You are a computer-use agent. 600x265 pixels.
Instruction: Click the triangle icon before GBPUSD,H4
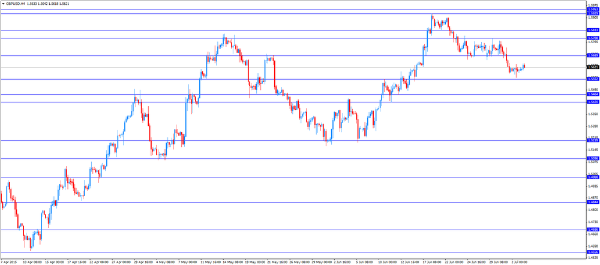(x=2, y=4)
